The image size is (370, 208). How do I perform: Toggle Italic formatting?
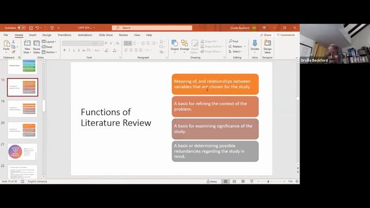pos(69,50)
